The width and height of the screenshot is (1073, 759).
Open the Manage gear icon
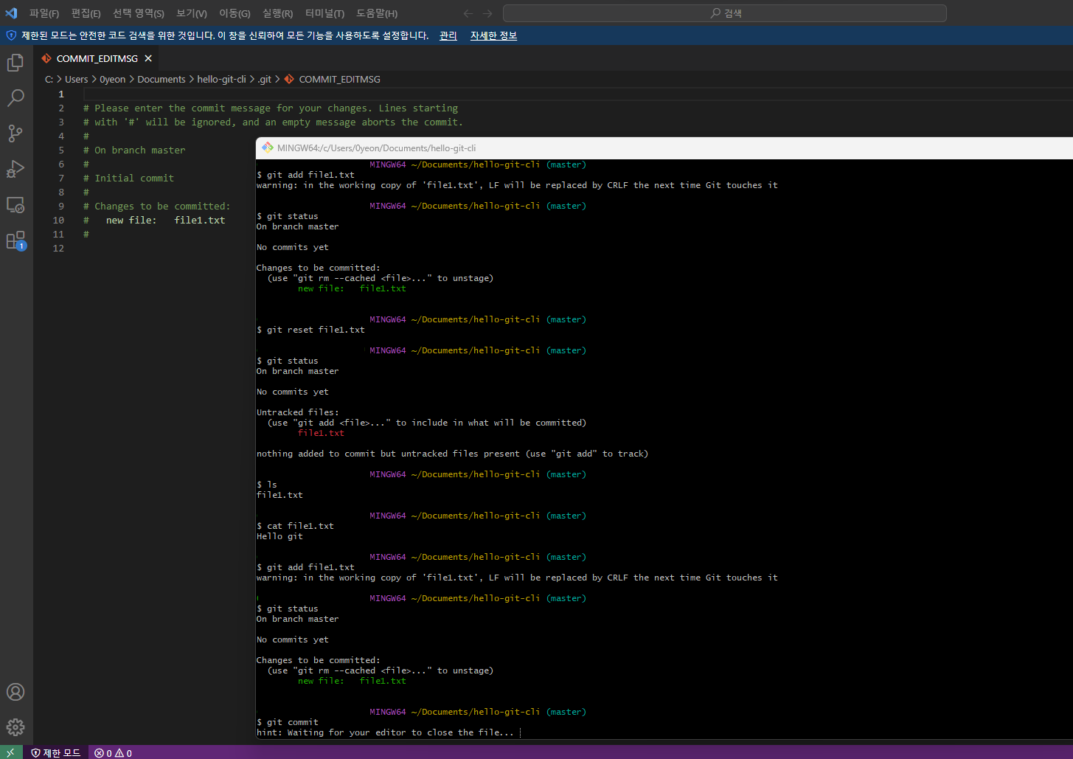pos(15,727)
